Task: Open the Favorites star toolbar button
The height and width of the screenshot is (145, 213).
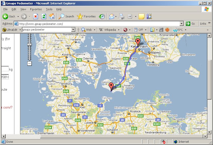Action: 86,16
